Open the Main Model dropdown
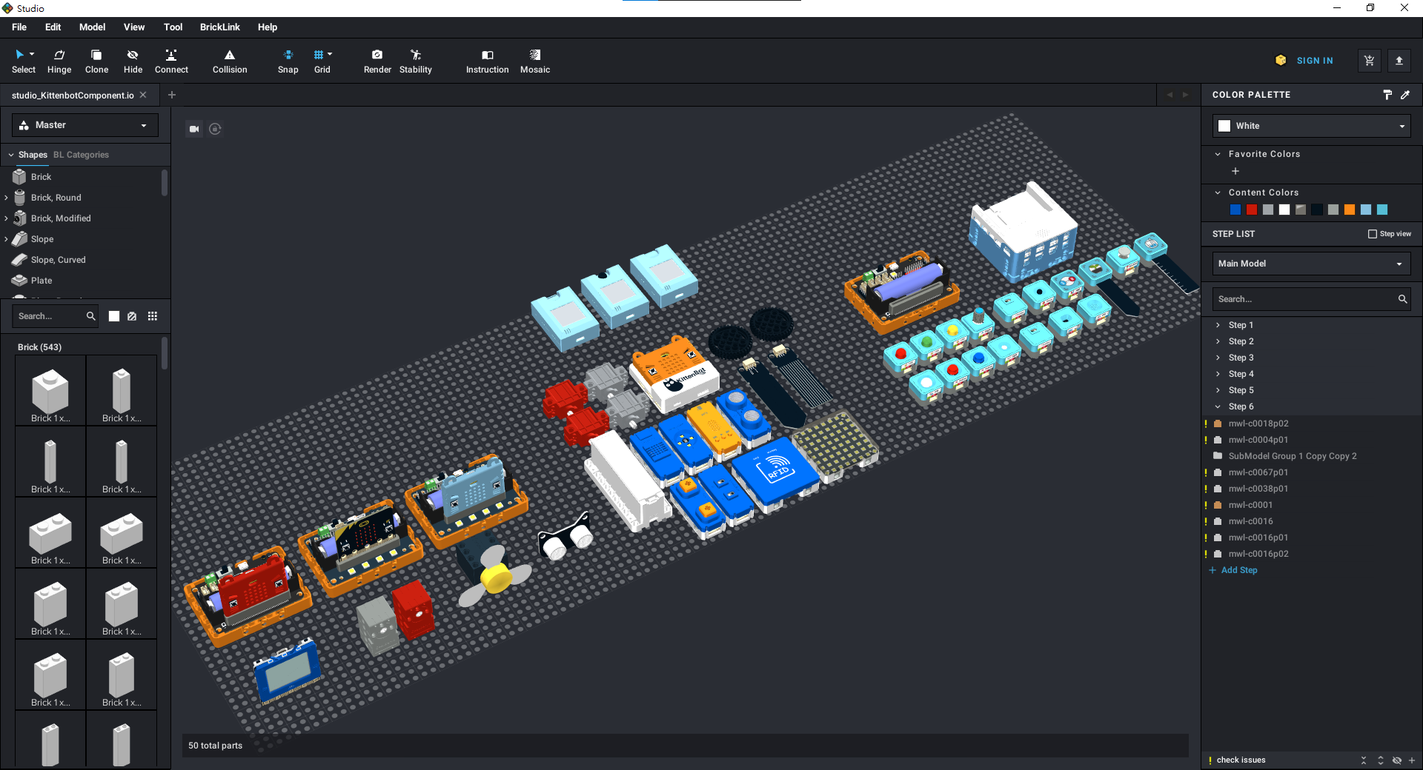The height and width of the screenshot is (770, 1423). (x=1310, y=264)
